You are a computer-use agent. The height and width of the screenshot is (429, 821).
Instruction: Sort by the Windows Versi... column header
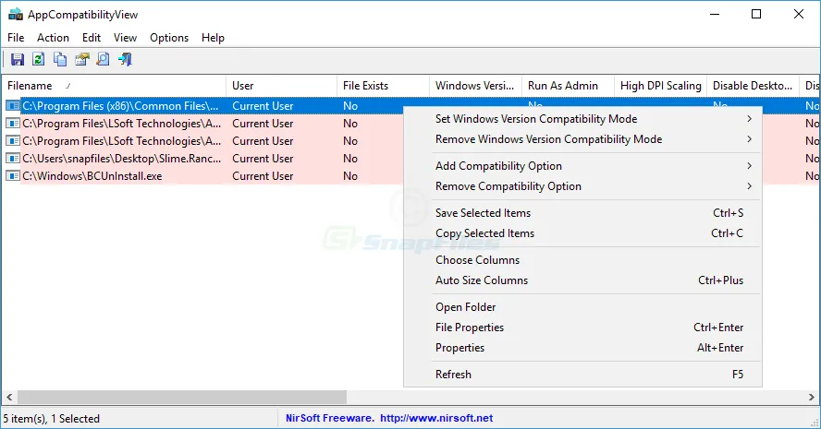(x=475, y=86)
